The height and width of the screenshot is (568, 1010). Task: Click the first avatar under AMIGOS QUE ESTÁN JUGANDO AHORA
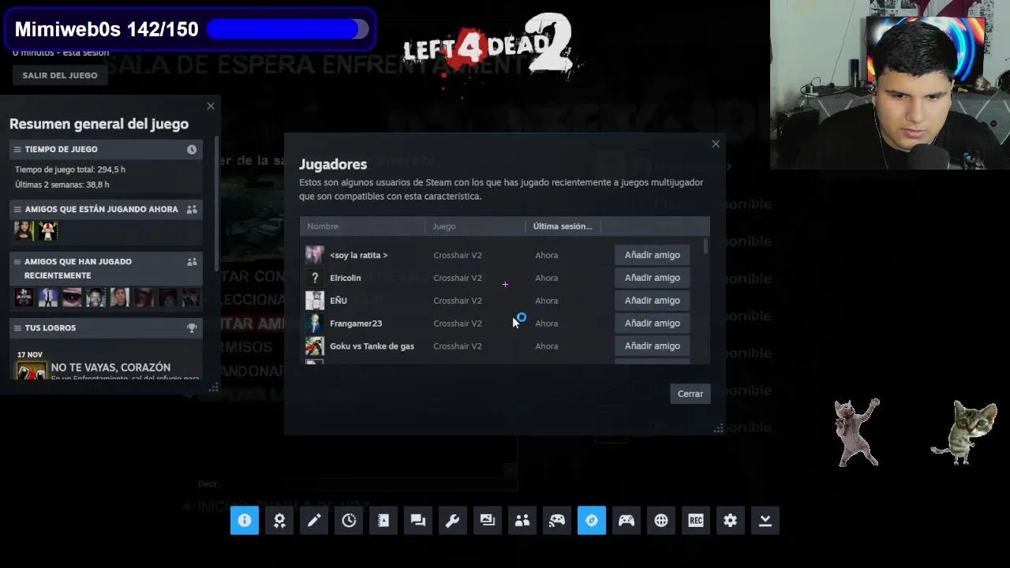pos(24,230)
